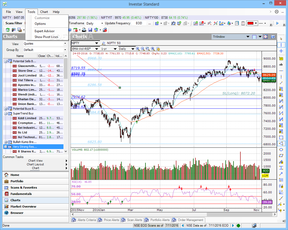Click the zoom in magnifier icon
This screenshot has height=230, width=288.
tap(138, 49)
